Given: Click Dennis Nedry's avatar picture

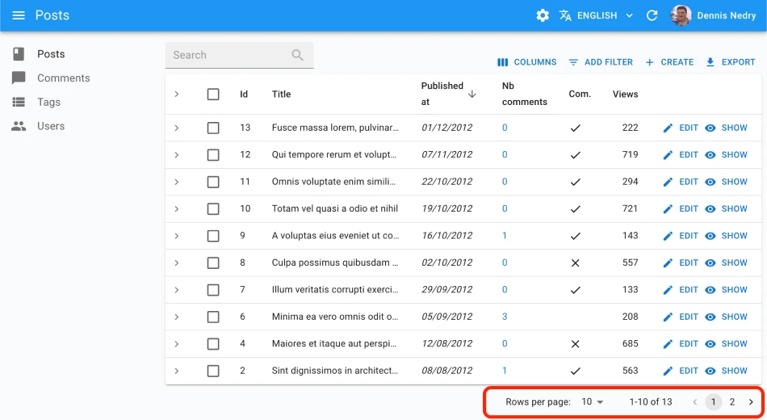Looking at the screenshot, I should point(681,15).
